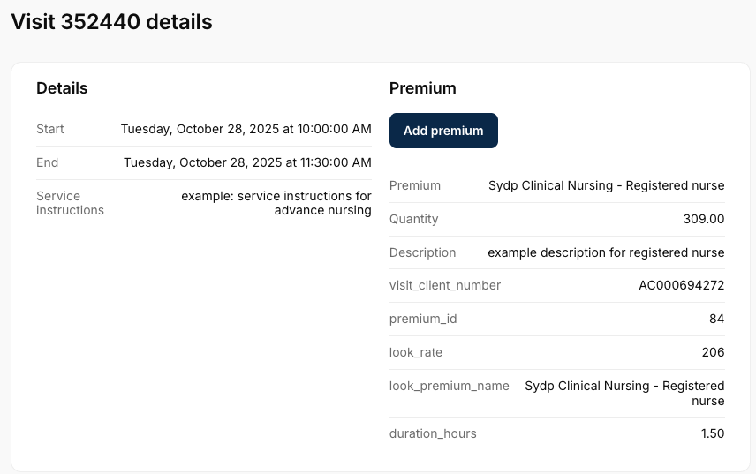Viewport: 756px width, 474px height.
Task: Select the Details section heading
Action: [62, 88]
